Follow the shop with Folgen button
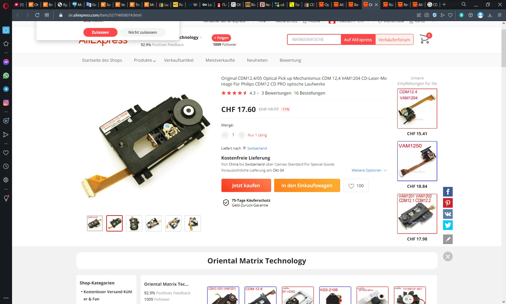 point(221,38)
